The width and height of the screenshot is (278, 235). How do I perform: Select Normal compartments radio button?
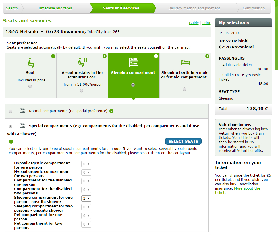[11, 111]
